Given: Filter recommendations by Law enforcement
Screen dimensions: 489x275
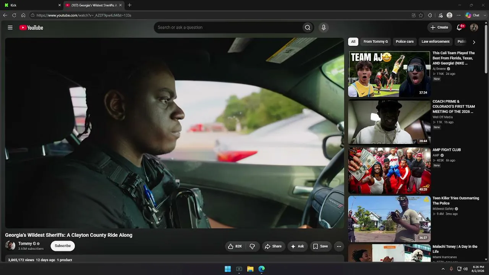Looking at the screenshot, I should point(436,42).
